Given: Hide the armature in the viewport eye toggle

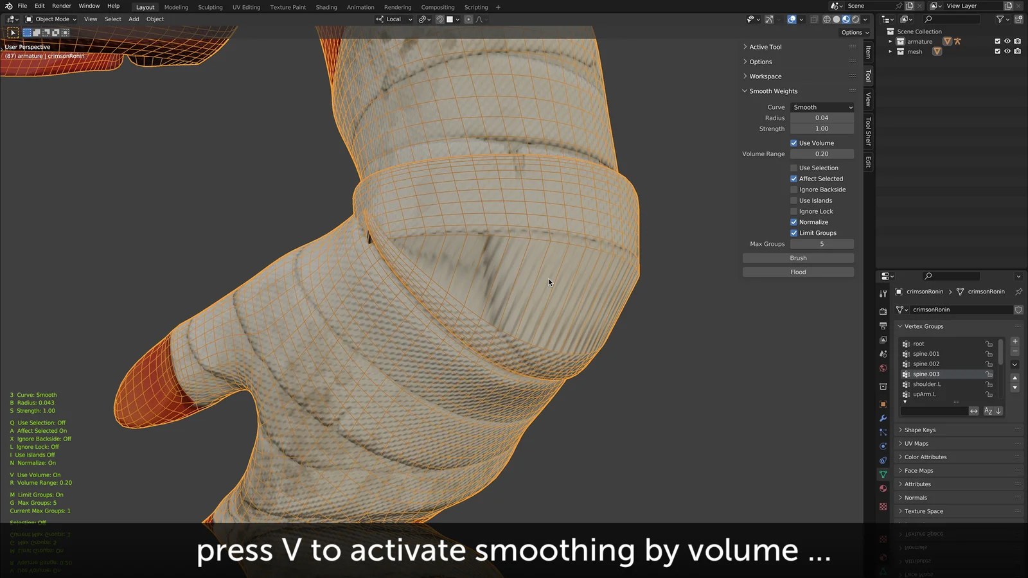Looking at the screenshot, I should pos(1007,40).
